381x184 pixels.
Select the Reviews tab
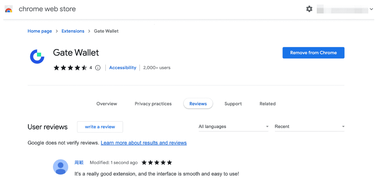[x=198, y=104]
